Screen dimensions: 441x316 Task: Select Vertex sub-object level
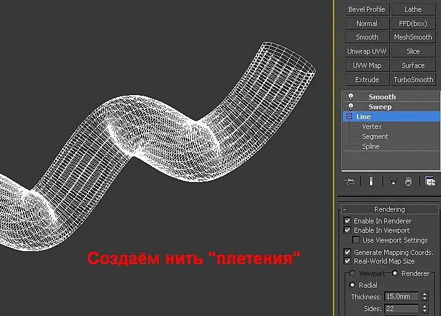pyautogui.click(x=372, y=127)
